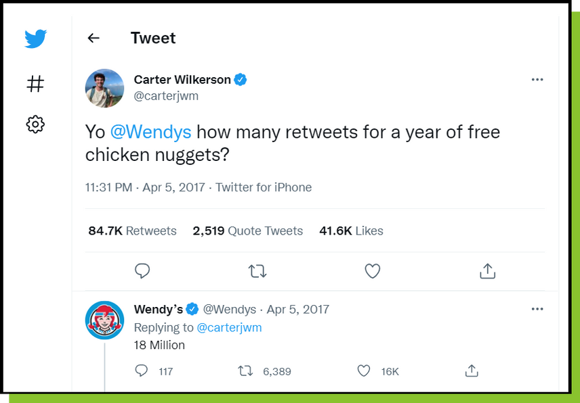Retweet the chicken nuggets tweet

point(257,270)
